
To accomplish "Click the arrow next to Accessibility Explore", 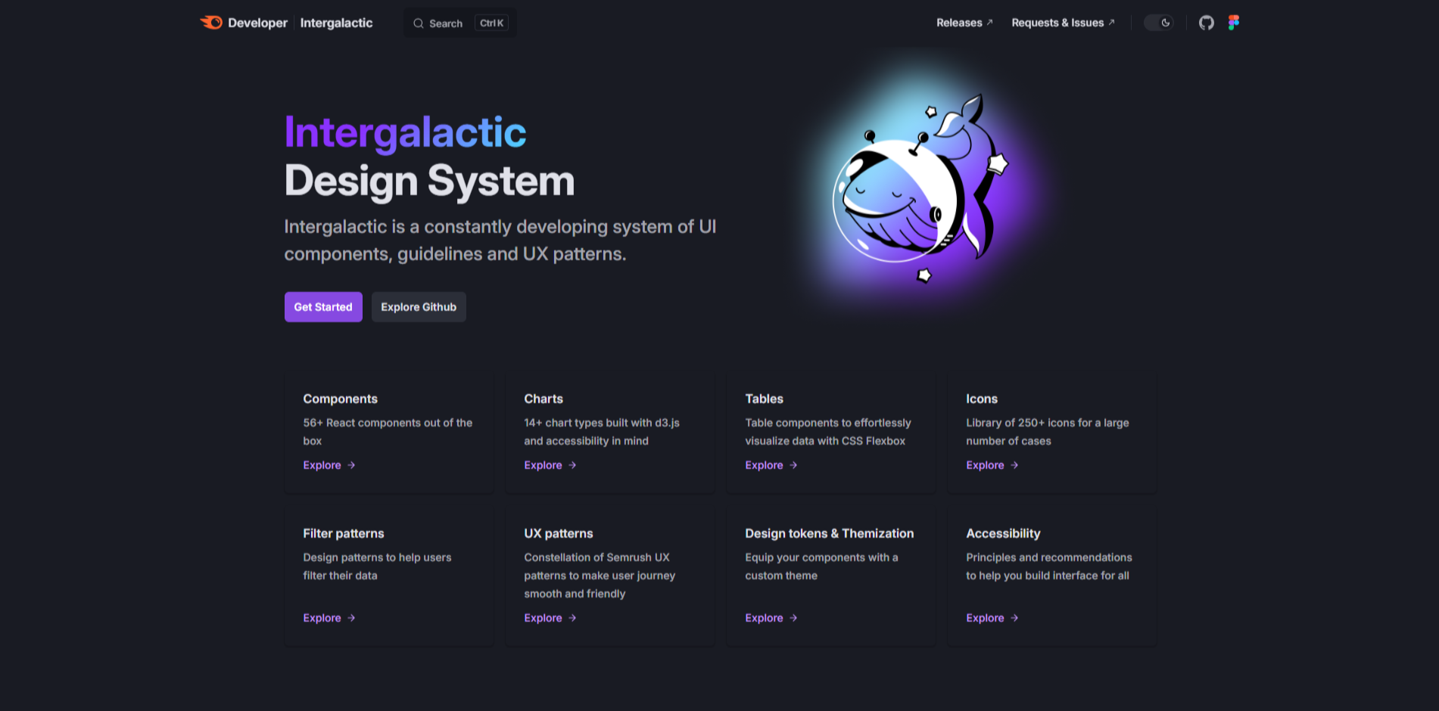I will pos(1014,618).
